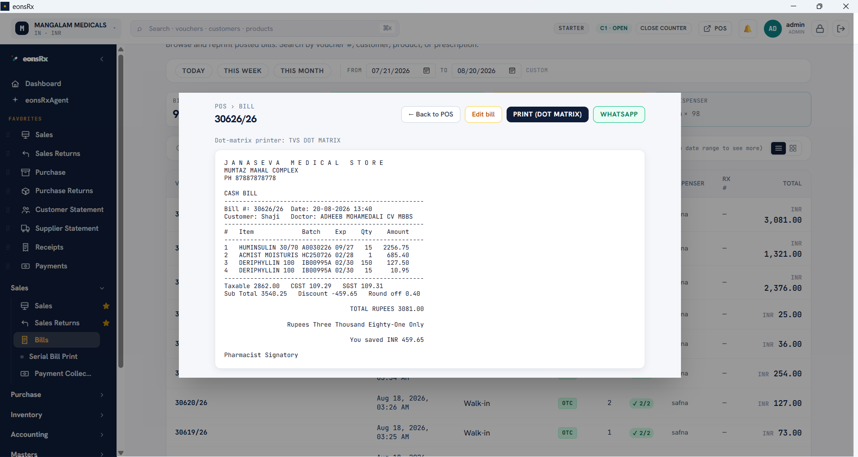Screen dimensions: 858x457
Task: Click Back to POS button
Action: [x=431, y=114]
